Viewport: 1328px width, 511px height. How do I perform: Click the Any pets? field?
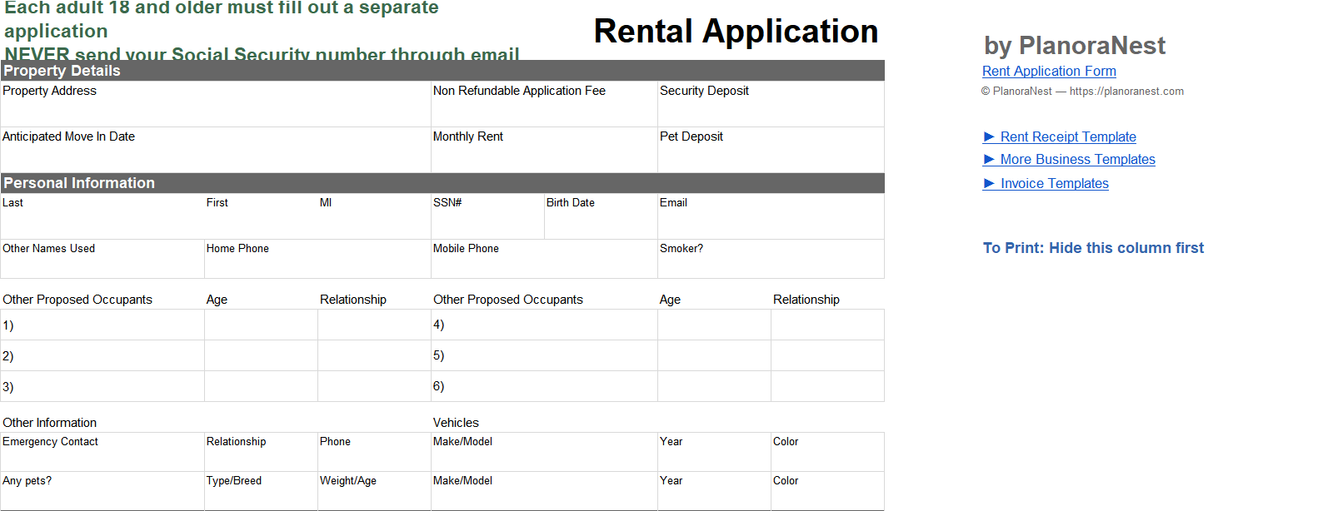point(102,491)
